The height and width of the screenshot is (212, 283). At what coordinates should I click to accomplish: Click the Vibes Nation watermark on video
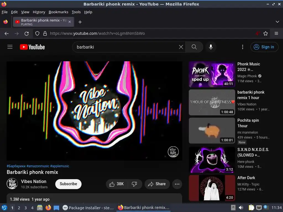point(173,152)
